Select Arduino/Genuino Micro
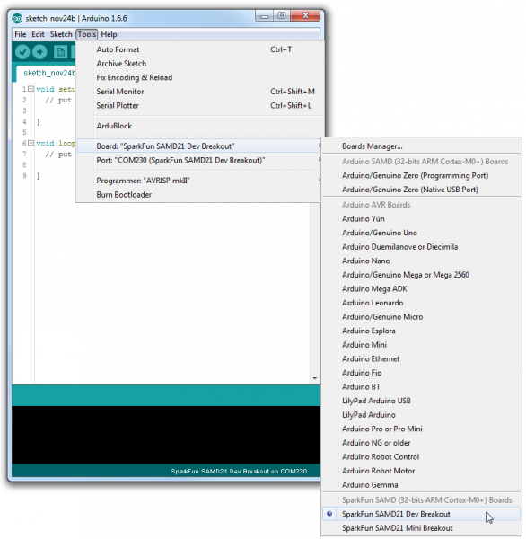The width and height of the screenshot is (526, 539). 421,317
